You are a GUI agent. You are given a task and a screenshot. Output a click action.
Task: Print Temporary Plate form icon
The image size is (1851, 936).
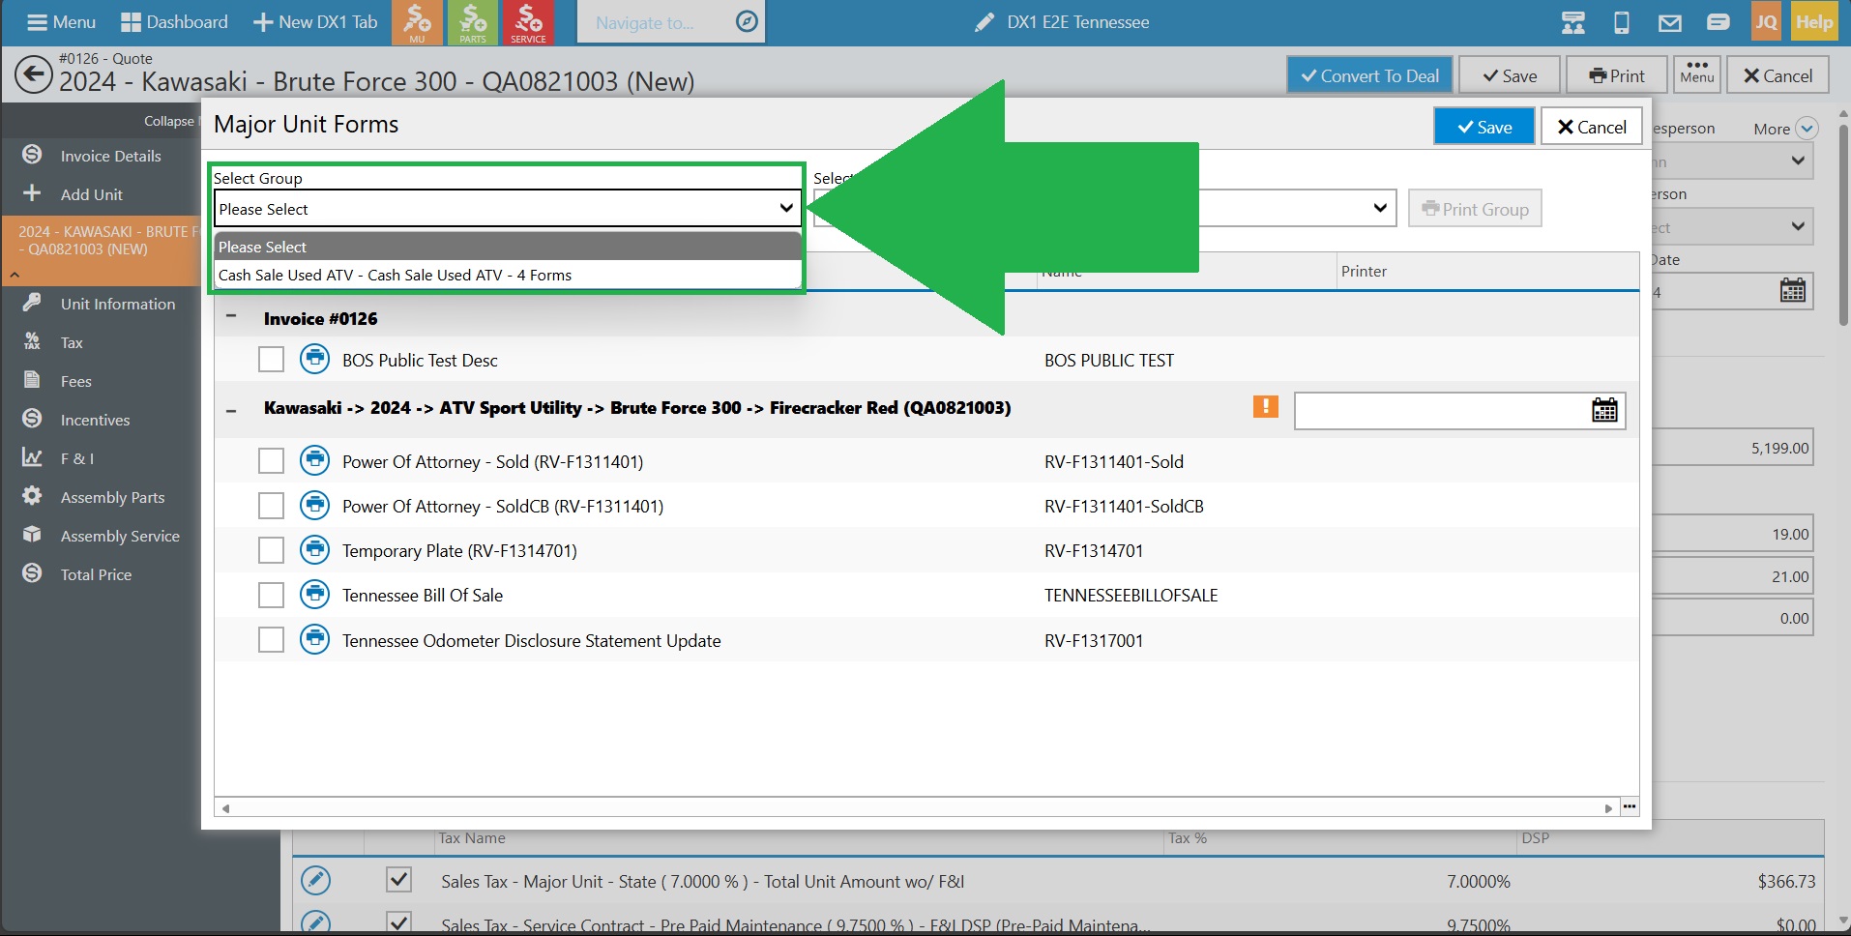pyautogui.click(x=314, y=549)
